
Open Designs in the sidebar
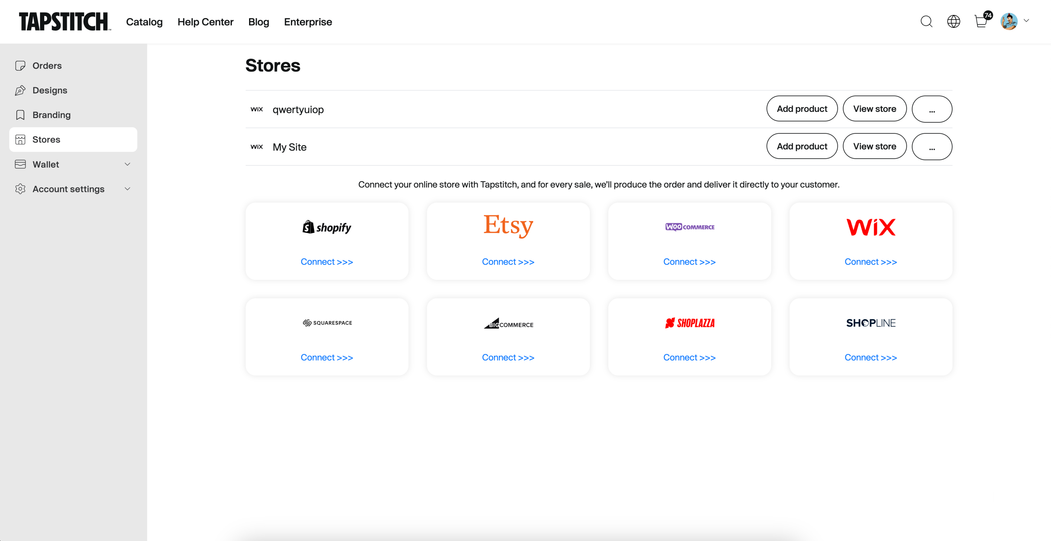tap(50, 90)
